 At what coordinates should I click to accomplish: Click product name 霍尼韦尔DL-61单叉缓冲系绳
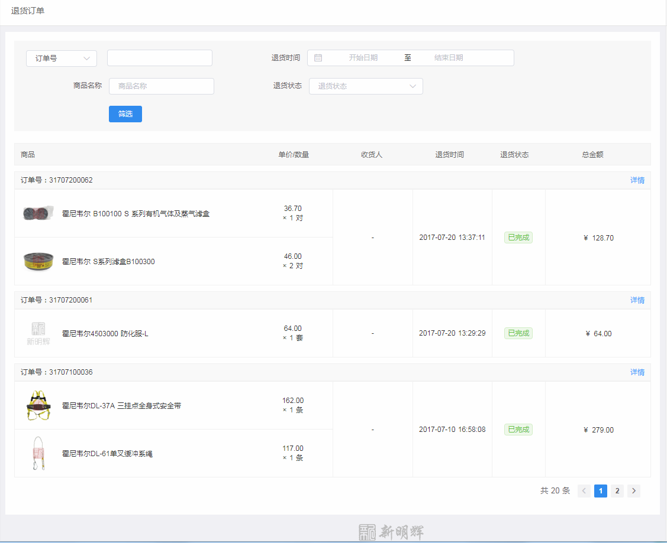click(107, 454)
